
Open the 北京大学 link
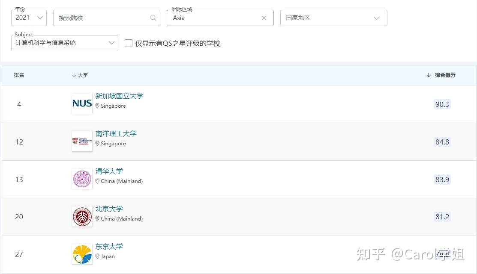[109, 209]
